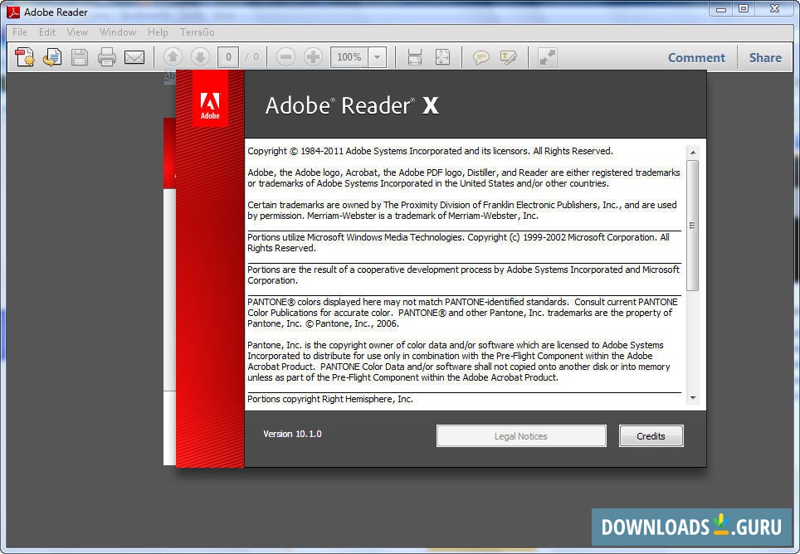Click the Legal Notices button

pos(521,436)
